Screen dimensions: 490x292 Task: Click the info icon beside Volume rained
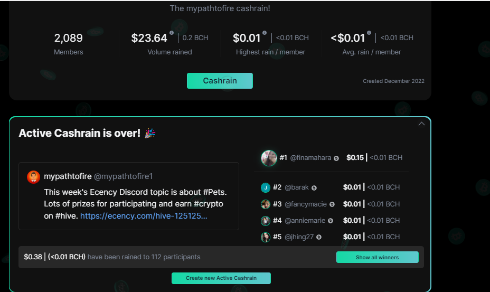click(172, 33)
